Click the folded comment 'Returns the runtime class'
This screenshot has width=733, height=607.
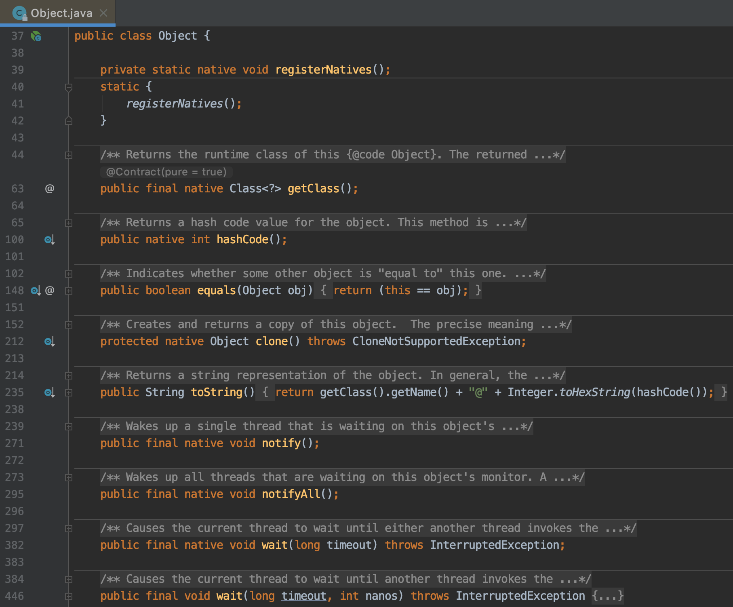point(333,155)
